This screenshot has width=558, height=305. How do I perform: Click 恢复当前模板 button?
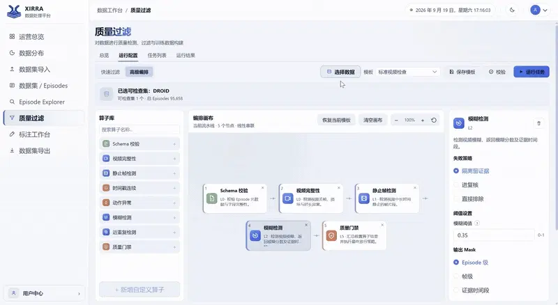pos(336,120)
